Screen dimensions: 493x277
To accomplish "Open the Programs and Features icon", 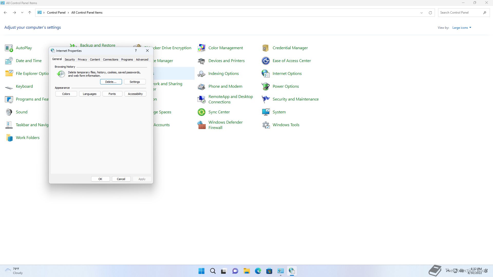I will pyautogui.click(x=9, y=99).
